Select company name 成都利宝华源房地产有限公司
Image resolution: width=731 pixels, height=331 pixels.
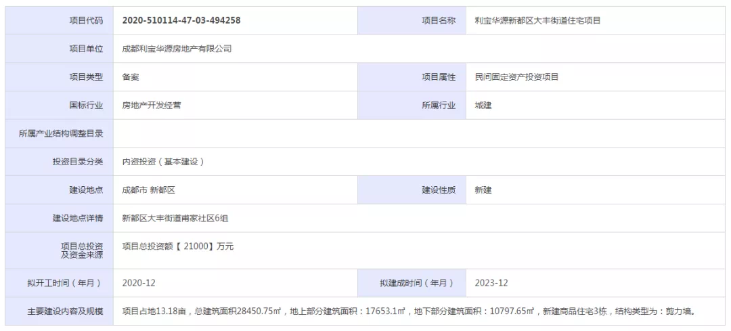point(177,49)
